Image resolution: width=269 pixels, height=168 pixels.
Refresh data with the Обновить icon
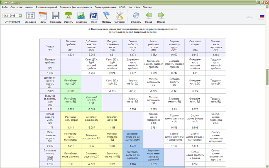pos(136,16)
